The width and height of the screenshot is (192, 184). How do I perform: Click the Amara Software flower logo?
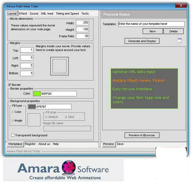click(x=69, y=167)
